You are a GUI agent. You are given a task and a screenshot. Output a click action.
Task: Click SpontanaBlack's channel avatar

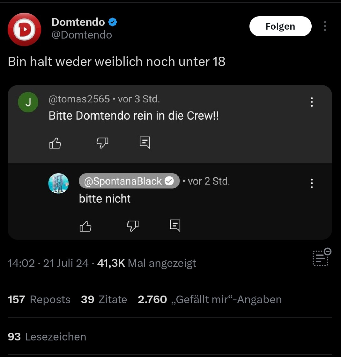[x=58, y=183]
